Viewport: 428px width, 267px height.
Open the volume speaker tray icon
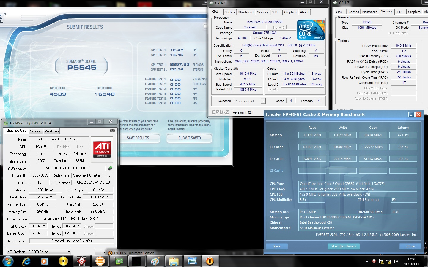tap(396, 261)
